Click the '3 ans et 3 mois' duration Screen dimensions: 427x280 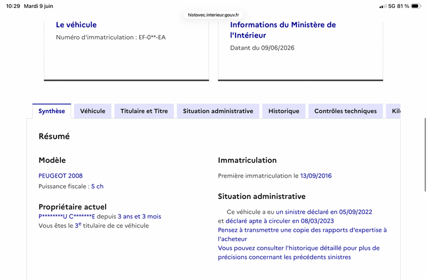point(139,217)
